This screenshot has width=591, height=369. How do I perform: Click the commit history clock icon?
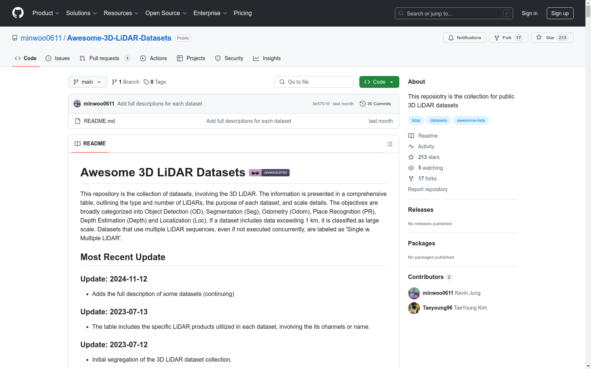(363, 104)
